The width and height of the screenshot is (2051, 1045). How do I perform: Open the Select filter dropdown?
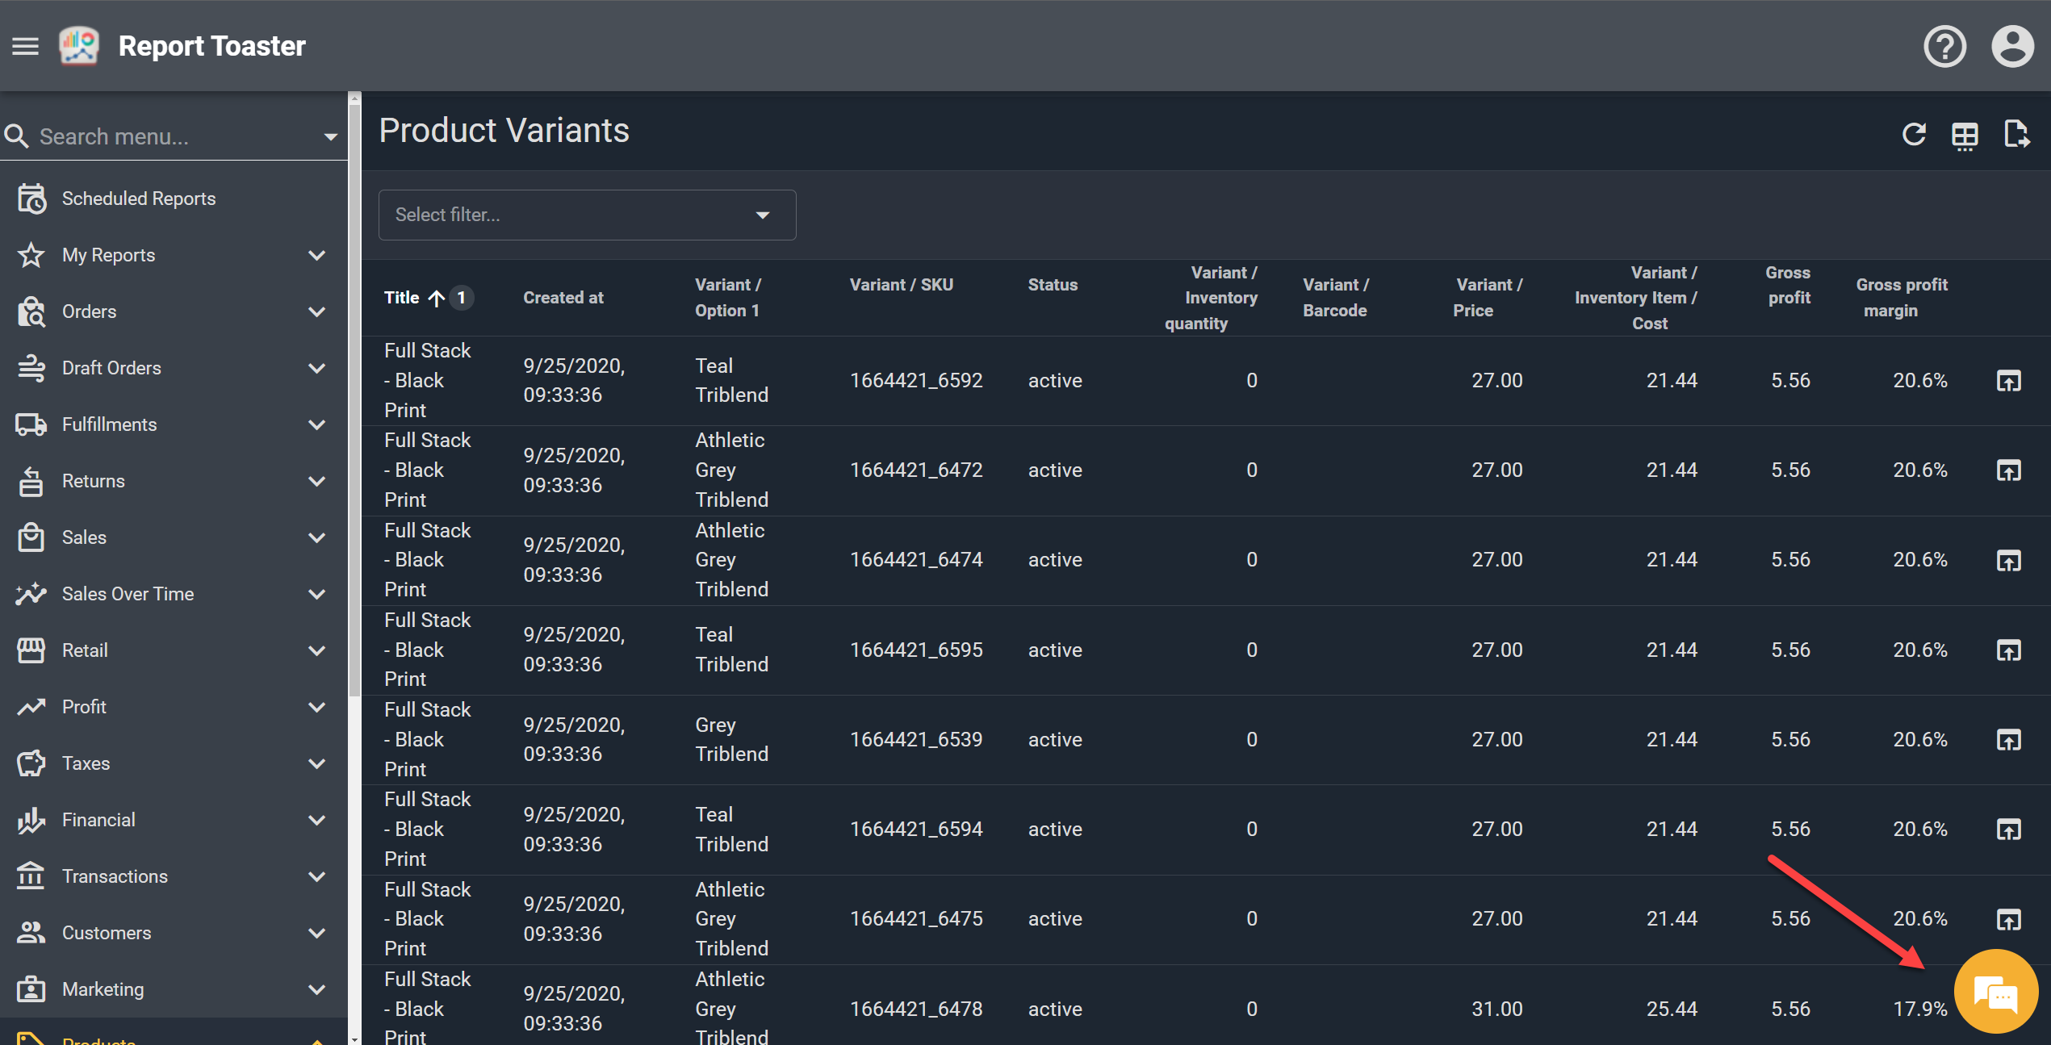point(587,215)
